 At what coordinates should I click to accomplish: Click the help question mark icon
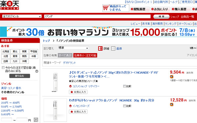(37, 71)
